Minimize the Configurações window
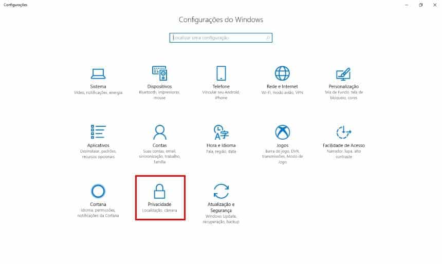Screen dimensions: 442x264 [x=407, y=5]
